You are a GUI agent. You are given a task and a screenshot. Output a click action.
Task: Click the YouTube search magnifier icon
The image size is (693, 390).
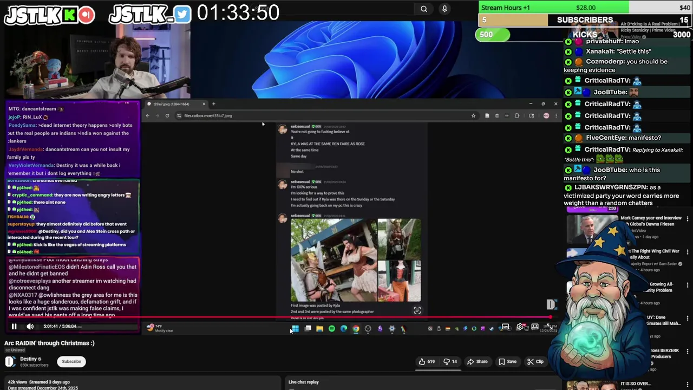tap(424, 9)
